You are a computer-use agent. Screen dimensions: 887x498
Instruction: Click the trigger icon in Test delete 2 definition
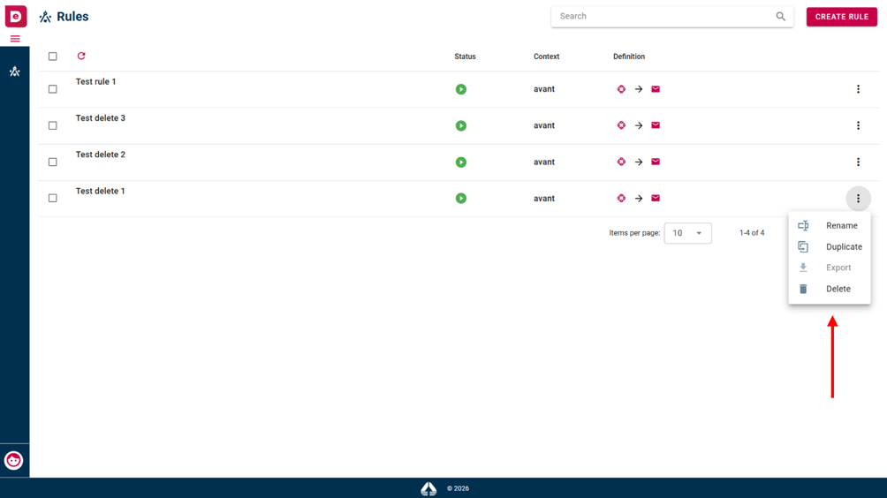coord(621,162)
